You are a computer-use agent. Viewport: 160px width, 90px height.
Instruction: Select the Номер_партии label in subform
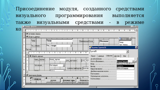[x=39, y=59]
